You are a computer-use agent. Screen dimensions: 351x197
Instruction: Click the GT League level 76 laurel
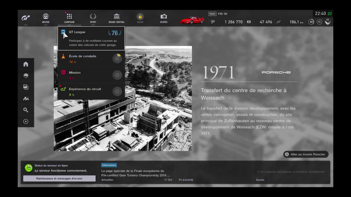pyautogui.click(x=115, y=33)
